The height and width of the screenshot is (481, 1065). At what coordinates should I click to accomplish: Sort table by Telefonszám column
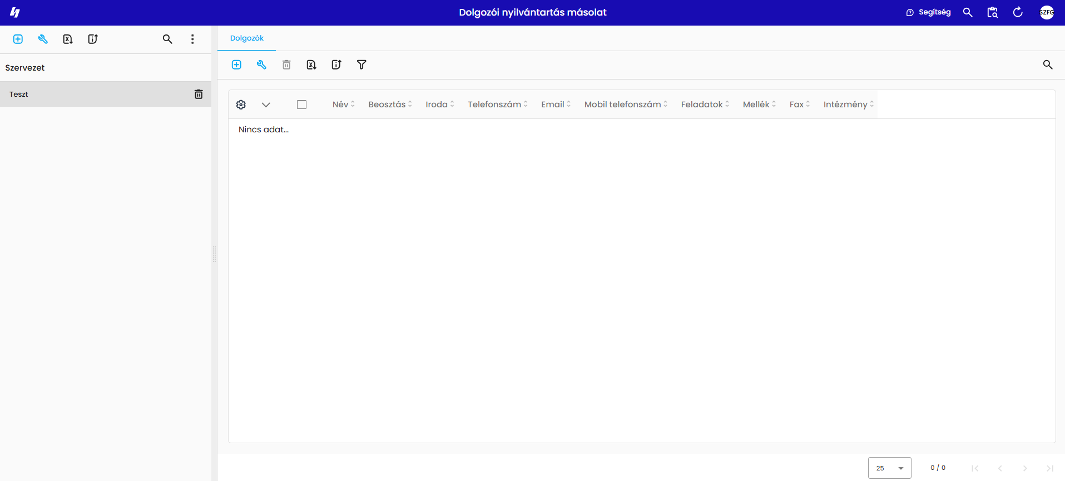coord(497,105)
